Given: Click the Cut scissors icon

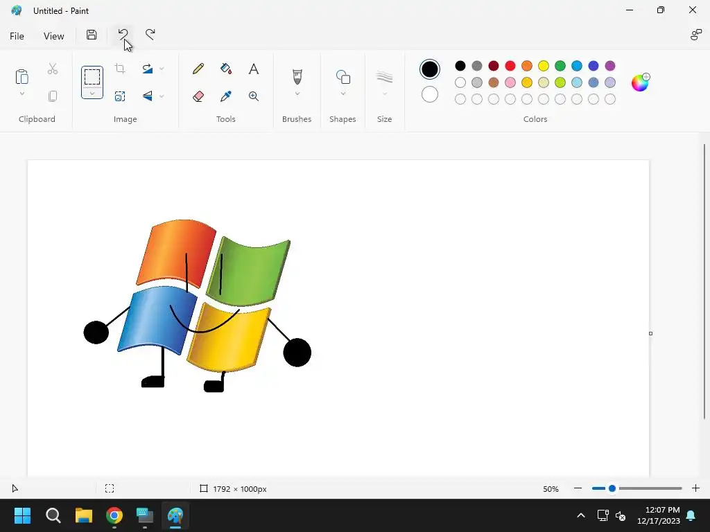Looking at the screenshot, I should tap(53, 69).
